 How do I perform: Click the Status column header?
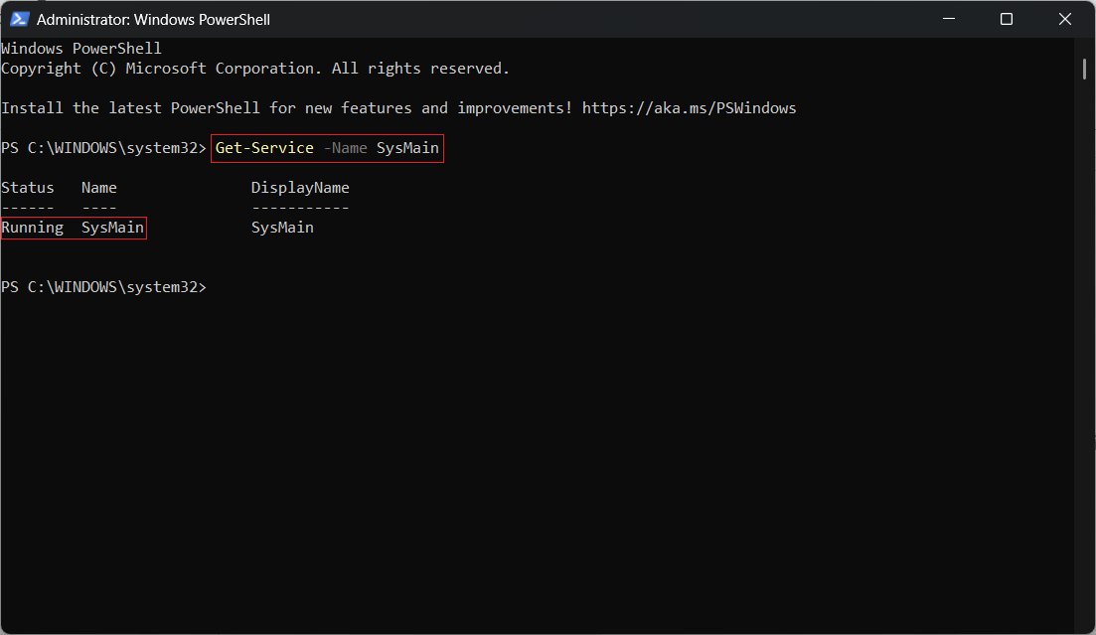(x=28, y=188)
